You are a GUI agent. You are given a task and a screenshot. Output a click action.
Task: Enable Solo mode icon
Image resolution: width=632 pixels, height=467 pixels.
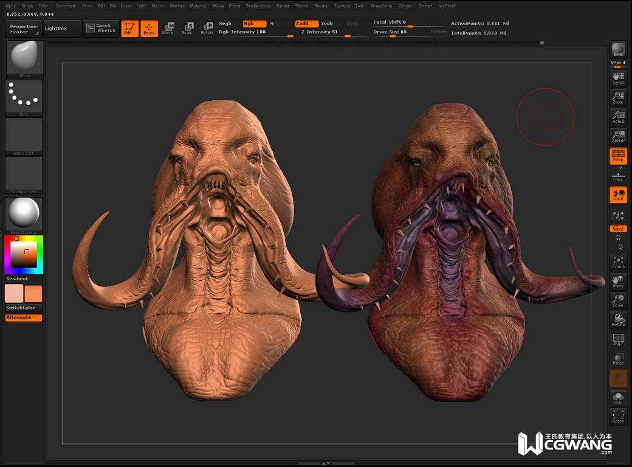click(618, 398)
